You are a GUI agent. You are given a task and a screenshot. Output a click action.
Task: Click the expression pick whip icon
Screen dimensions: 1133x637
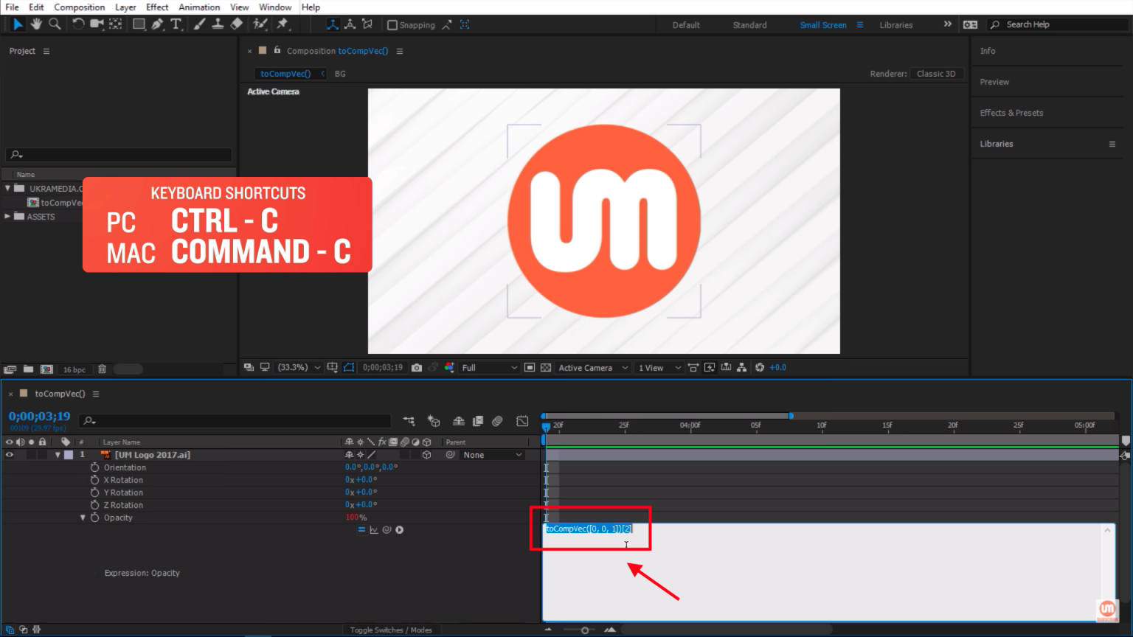pos(387,530)
